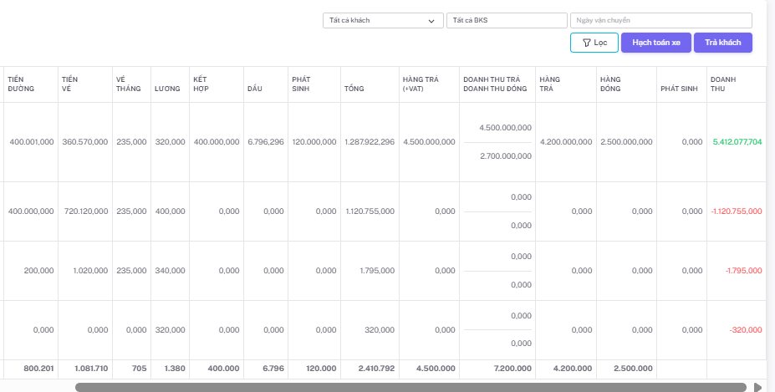This screenshot has width=775, height=392.
Task: Click the HÀNG ĐÓNG column header
Action: click(610, 84)
